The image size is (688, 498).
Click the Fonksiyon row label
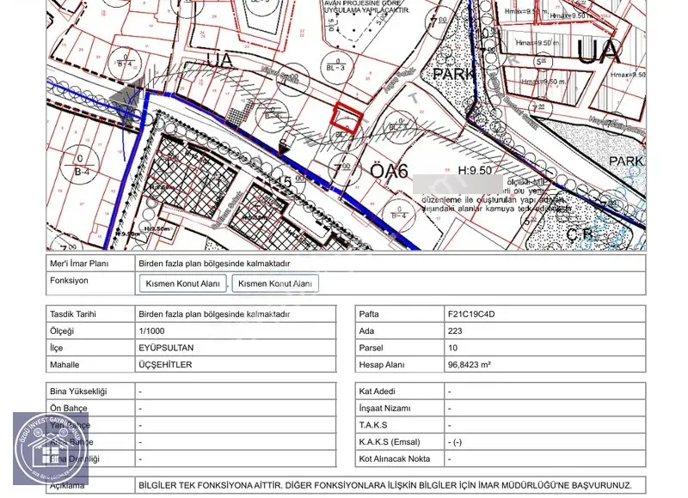[x=69, y=280]
